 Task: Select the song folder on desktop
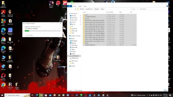(x=10, y=49)
